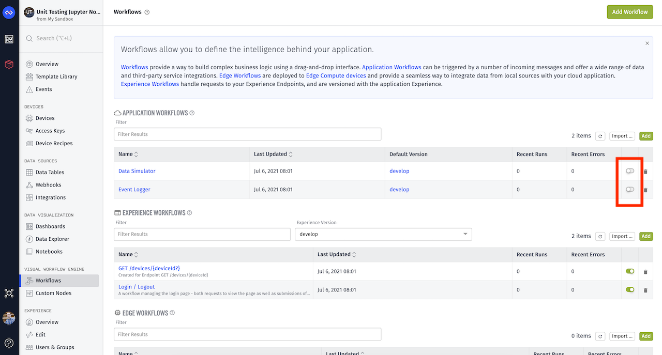Click the Losant logo in the top left

click(x=8, y=11)
